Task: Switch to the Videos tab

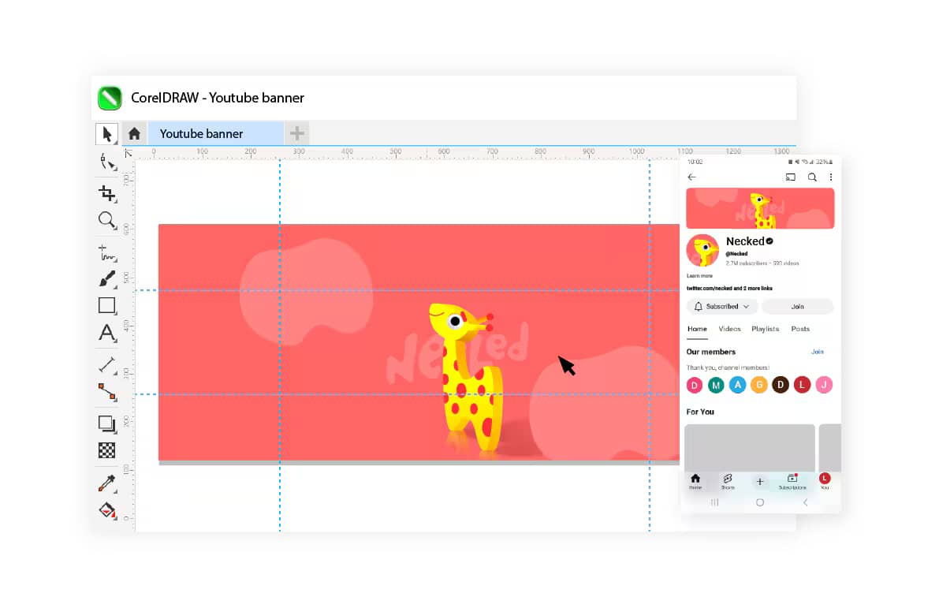Action: click(x=729, y=329)
